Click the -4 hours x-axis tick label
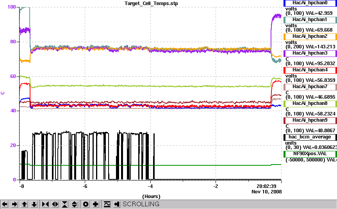This screenshot has width=337, height=209. pos(150,186)
